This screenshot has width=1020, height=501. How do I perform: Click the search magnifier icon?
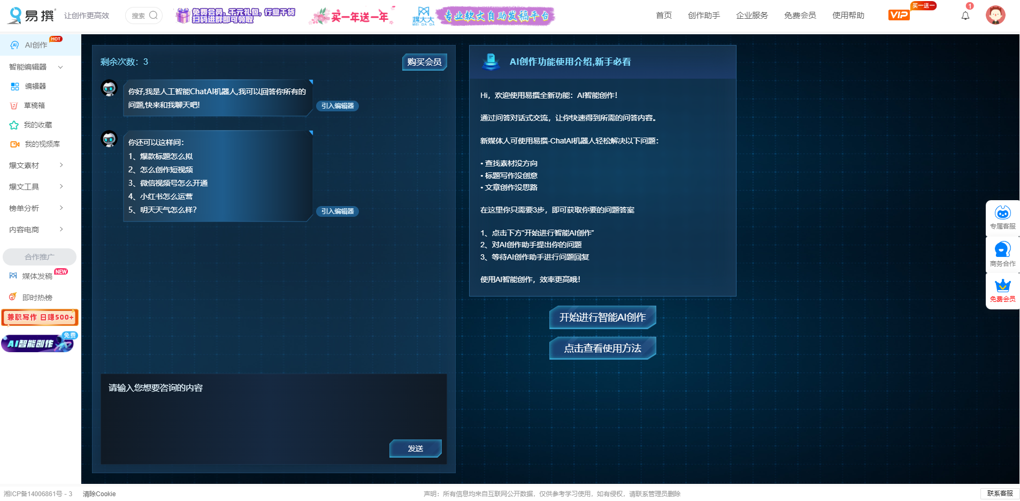click(x=154, y=16)
